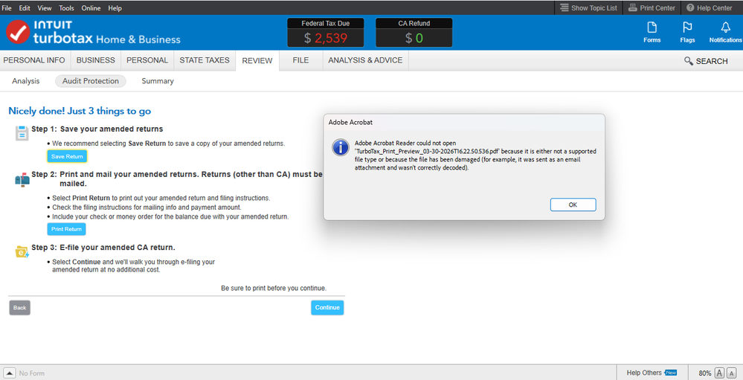Image resolution: width=743 pixels, height=380 pixels.
Task: Click 'Be sure to print before you continue.' text
Action: (x=274, y=288)
